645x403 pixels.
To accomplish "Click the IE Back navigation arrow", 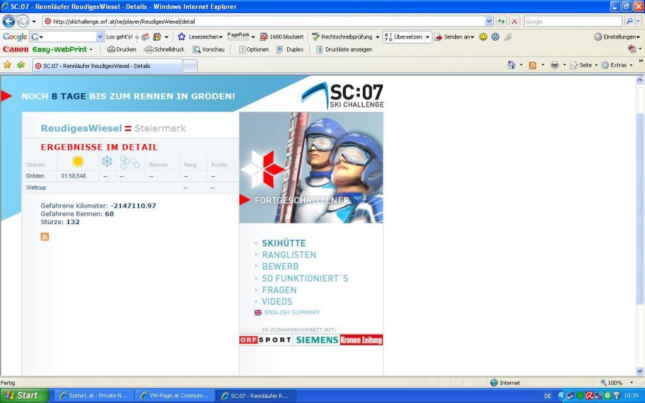I will [x=9, y=21].
